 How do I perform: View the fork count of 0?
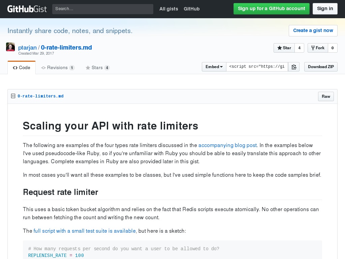click(x=333, y=48)
